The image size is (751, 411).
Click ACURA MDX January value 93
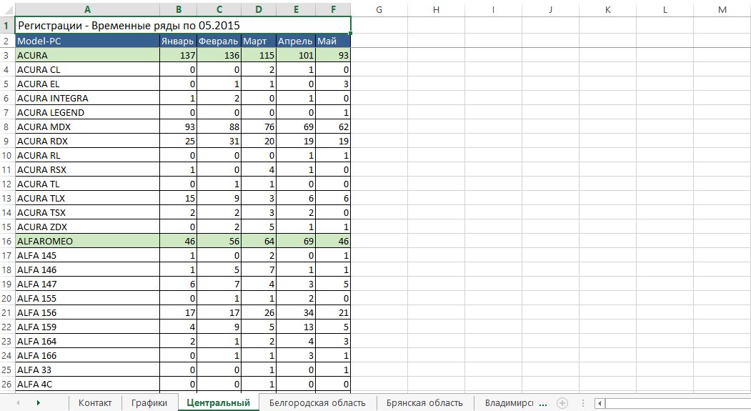click(x=178, y=127)
